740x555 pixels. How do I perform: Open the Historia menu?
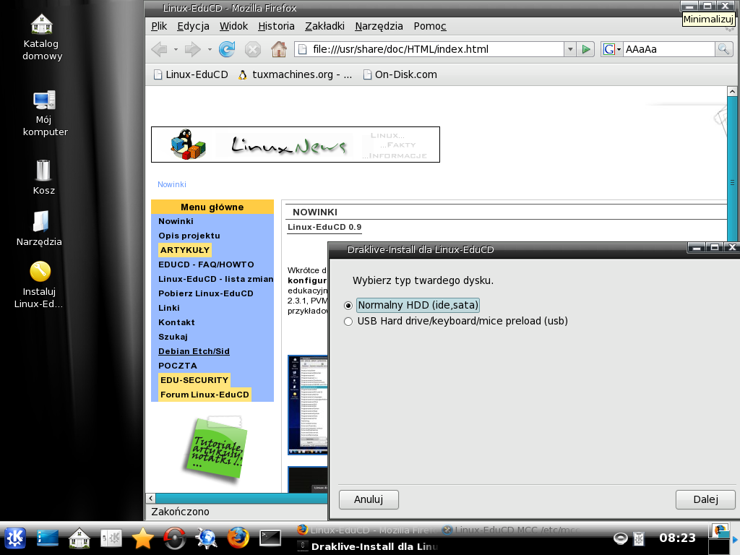276,27
